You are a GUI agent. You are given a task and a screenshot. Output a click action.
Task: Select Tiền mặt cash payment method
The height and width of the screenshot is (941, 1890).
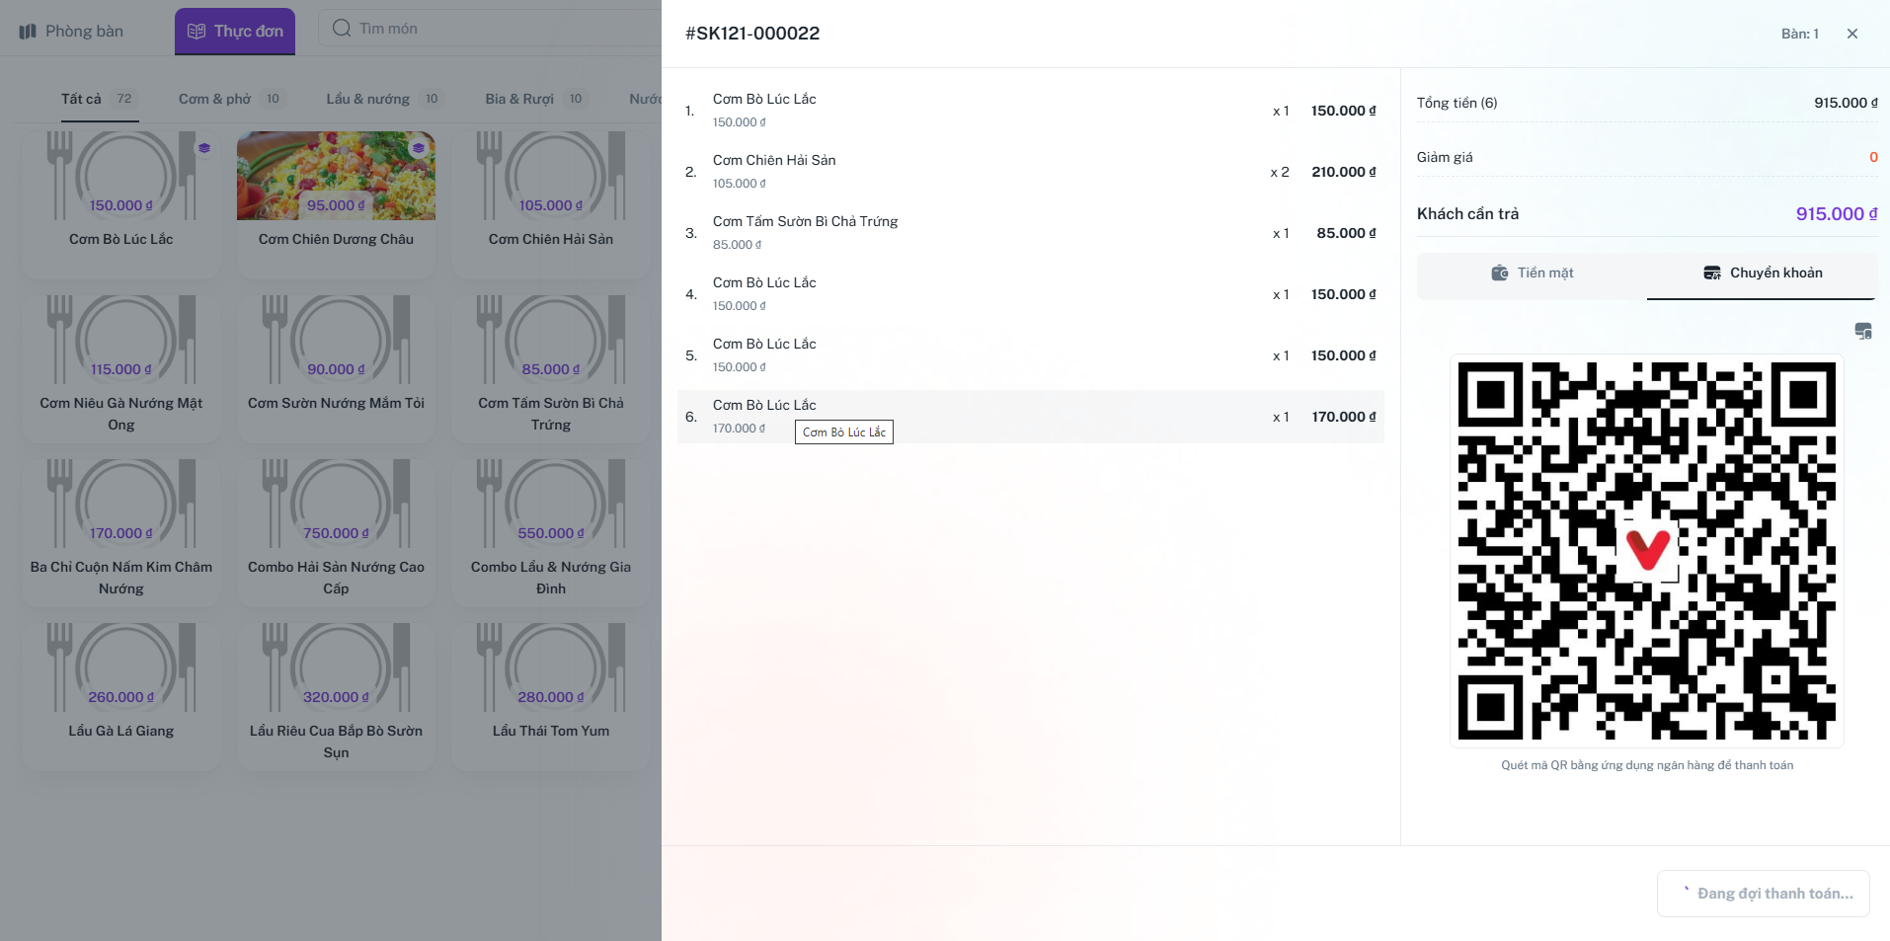pyautogui.click(x=1532, y=274)
